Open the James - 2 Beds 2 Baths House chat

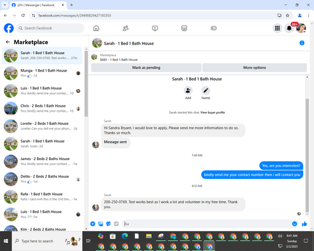tap(42, 161)
